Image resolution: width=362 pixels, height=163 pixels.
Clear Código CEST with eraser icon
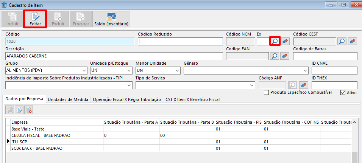(352, 41)
